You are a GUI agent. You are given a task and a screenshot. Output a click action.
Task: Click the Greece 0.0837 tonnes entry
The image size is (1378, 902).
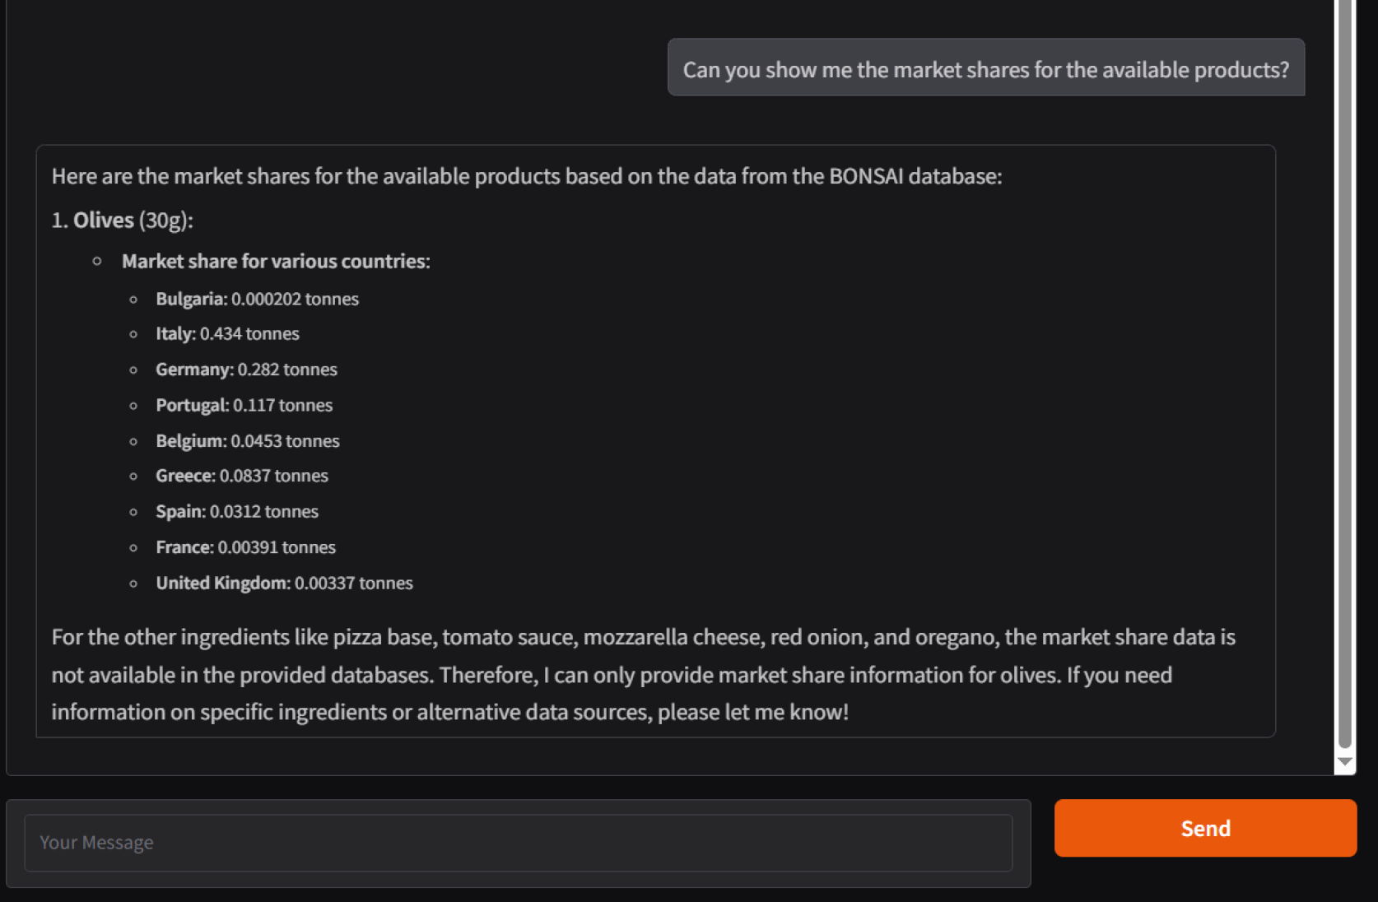click(241, 476)
